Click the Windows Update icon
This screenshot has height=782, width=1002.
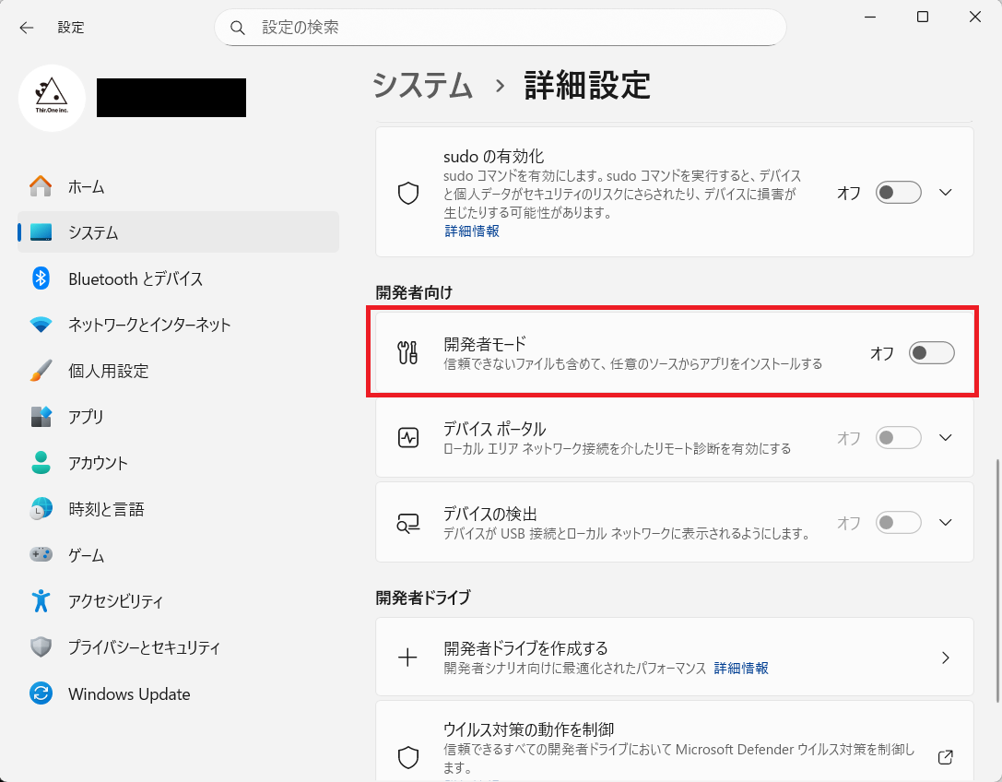pyautogui.click(x=41, y=694)
